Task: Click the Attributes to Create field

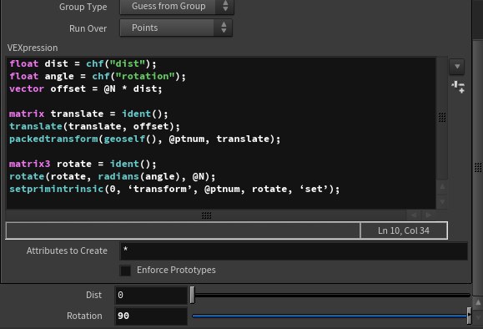Action: click(294, 251)
